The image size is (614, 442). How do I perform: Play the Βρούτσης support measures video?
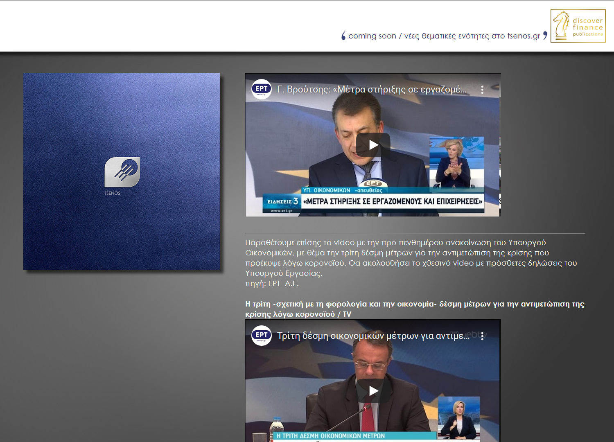pyautogui.click(x=373, y=145)
